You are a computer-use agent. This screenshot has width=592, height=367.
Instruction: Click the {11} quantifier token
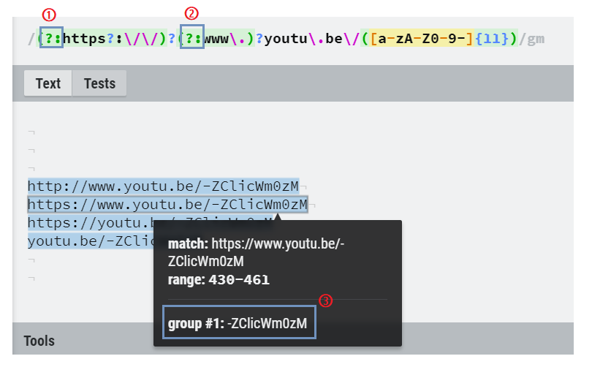pos(492,39)
